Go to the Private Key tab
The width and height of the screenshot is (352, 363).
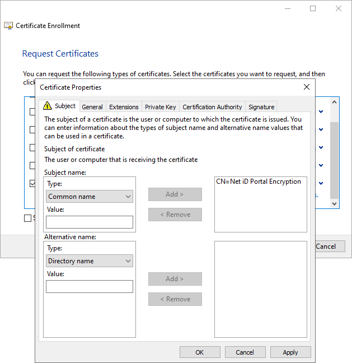(x=160, y=107)
